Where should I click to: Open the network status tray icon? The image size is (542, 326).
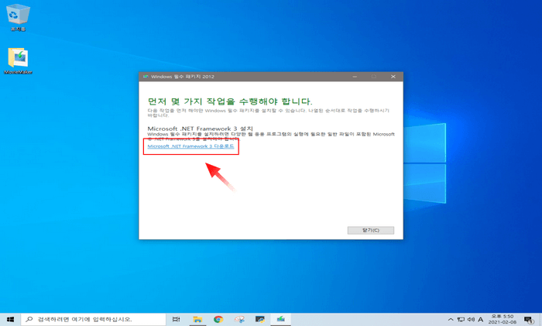461,320
